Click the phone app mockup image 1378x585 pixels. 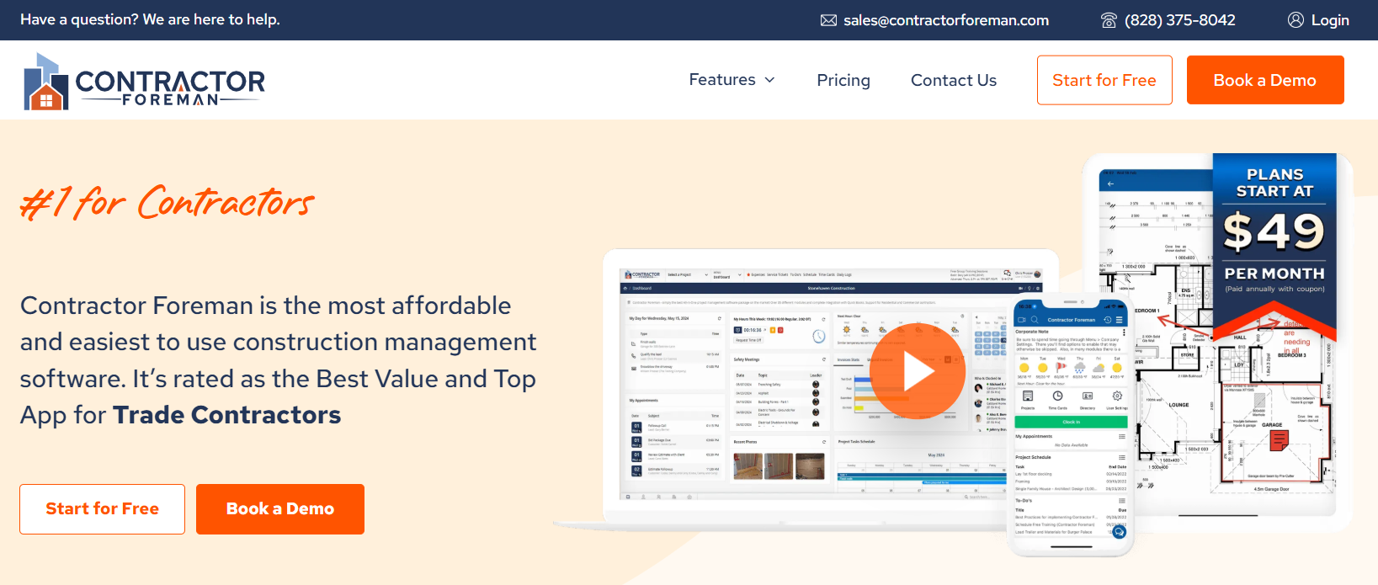pos(1072,426)
